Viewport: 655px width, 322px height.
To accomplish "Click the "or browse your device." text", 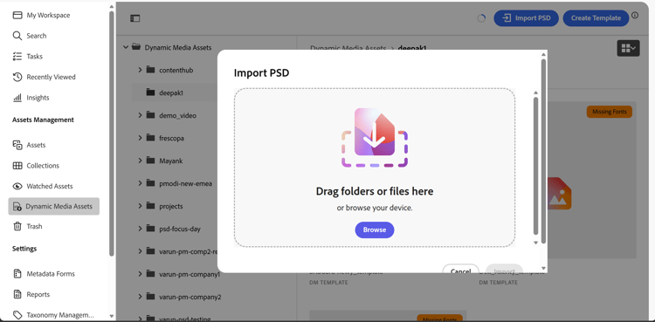I will (x=375, y=208).
